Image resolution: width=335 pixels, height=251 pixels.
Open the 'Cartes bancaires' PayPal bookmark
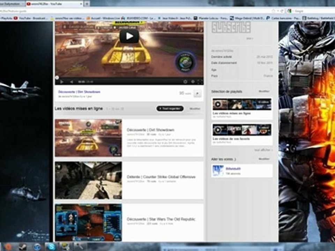pos(283,18)
